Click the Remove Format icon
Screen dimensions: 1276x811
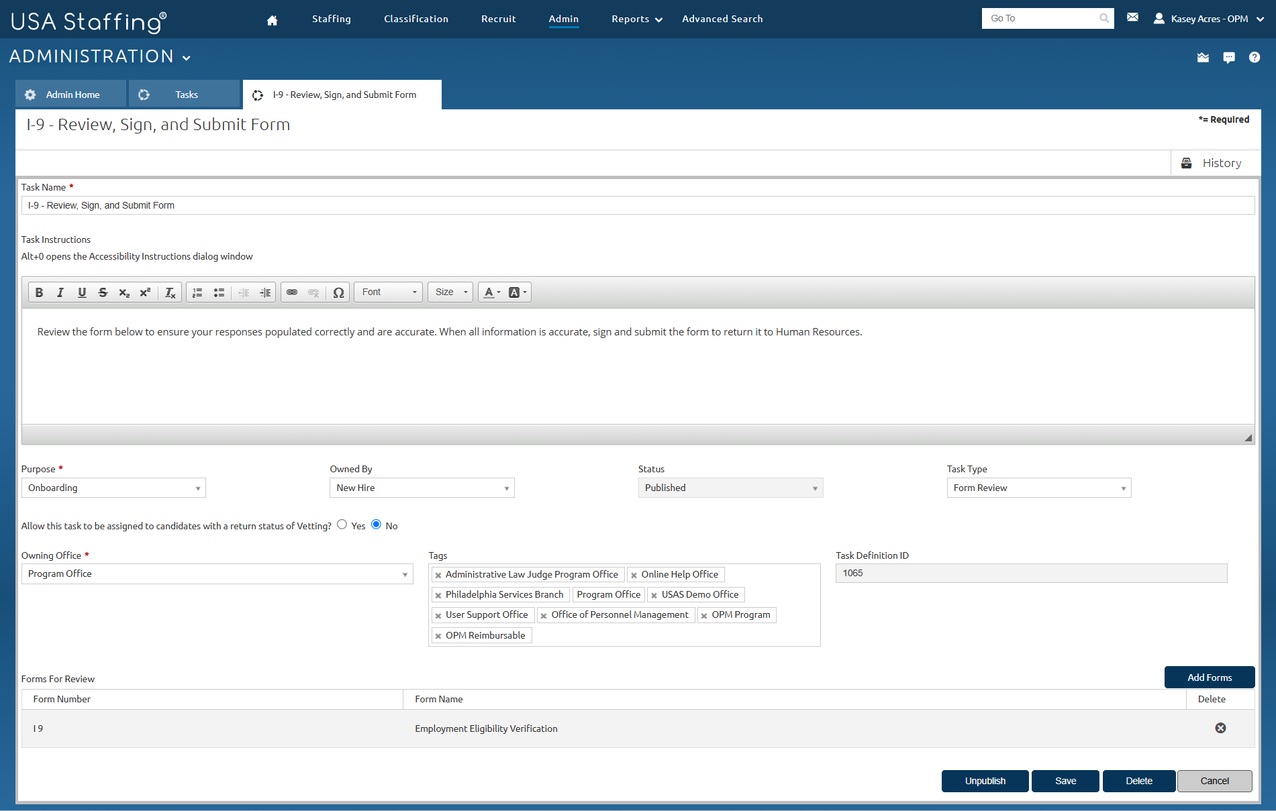[170, 292]
